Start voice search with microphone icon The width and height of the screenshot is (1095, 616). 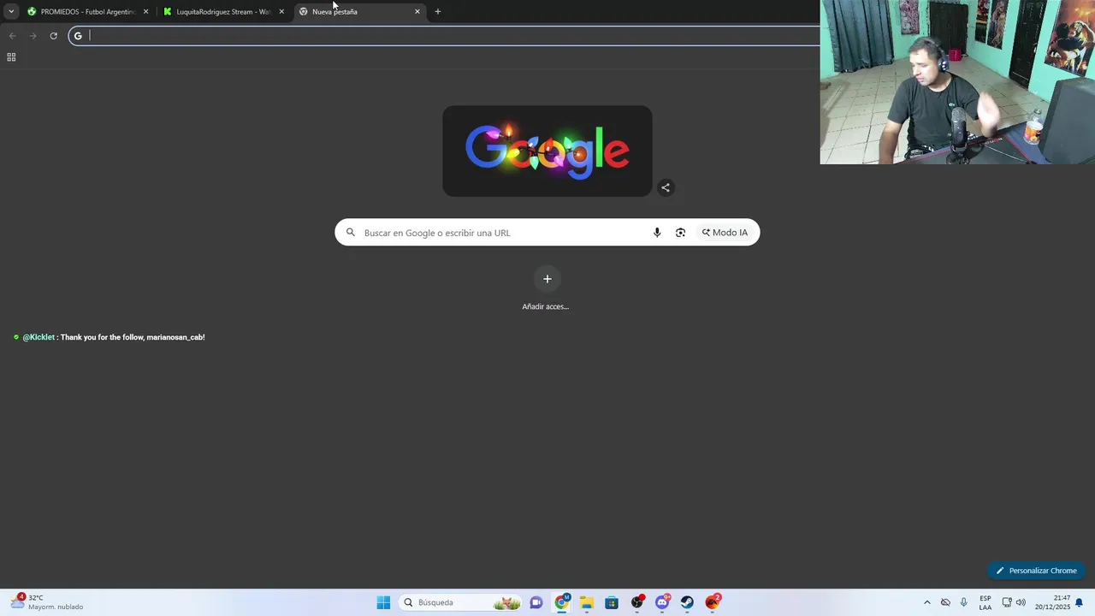pyautogui.click(x=657, y=233)
